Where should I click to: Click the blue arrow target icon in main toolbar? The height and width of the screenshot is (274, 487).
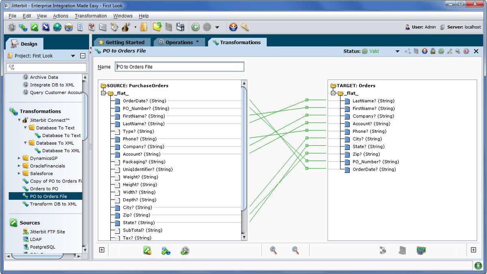[46, 27]
